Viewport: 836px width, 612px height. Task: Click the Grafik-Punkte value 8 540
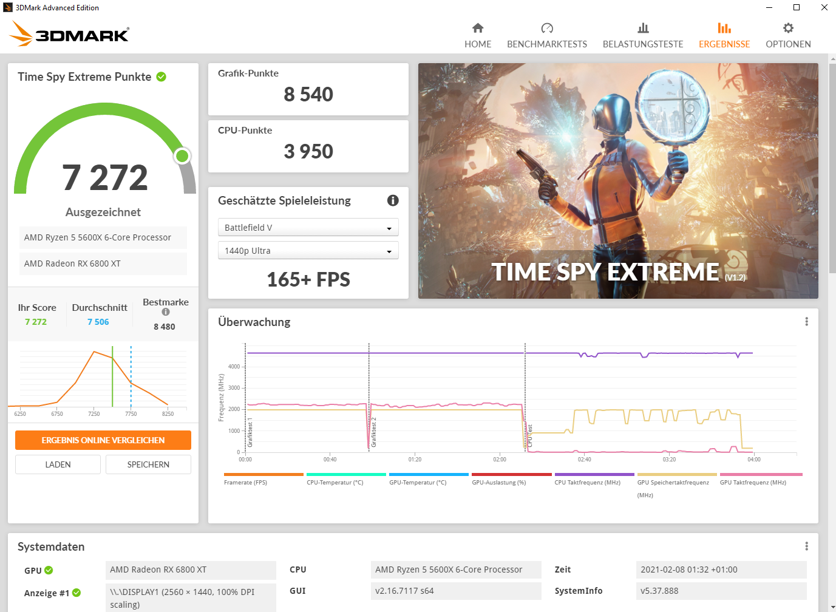308,94
